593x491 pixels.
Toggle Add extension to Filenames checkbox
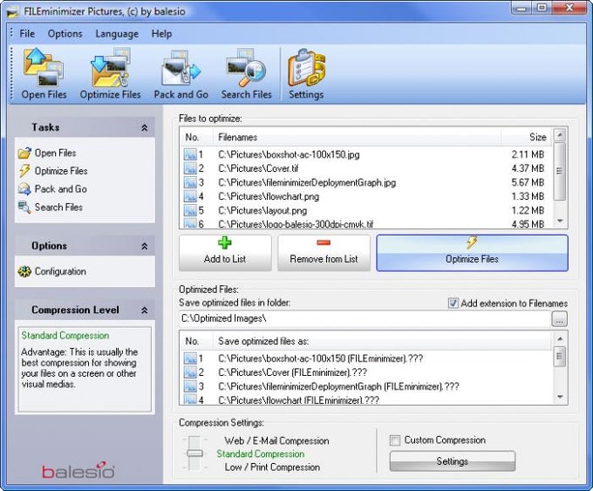453,303
